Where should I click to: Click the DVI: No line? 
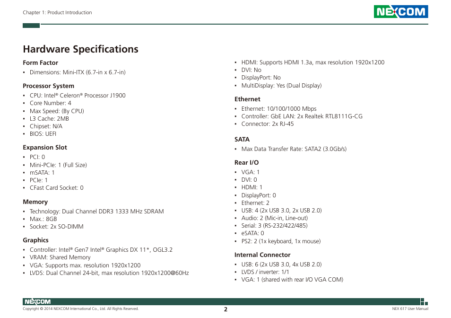pyautogui.click(x=251, y=70)
